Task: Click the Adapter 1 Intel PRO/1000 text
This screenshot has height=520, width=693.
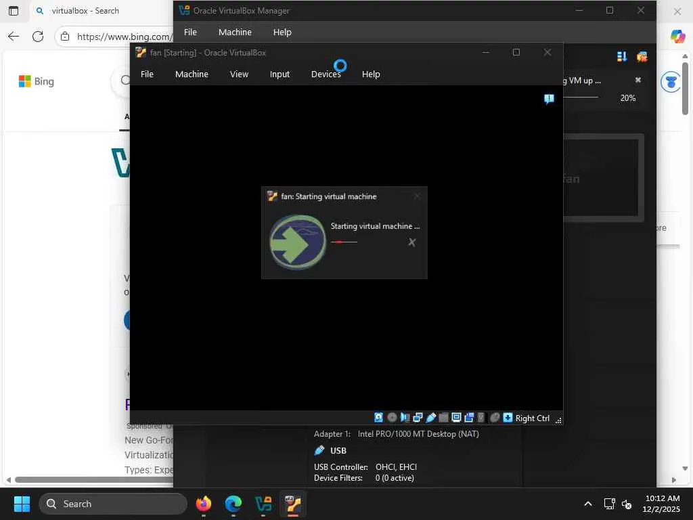Action: (397, 434)
